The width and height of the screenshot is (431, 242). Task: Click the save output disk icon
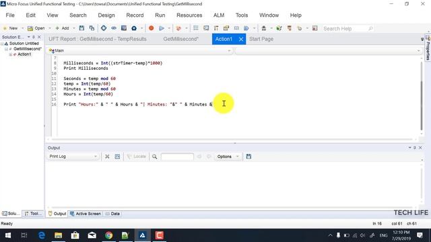[x=248, y=157]
